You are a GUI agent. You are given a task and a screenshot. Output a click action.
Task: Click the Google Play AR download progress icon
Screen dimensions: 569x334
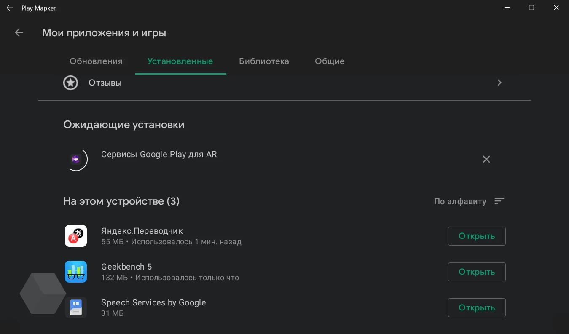pyautogui.click(x=76, y=159)
